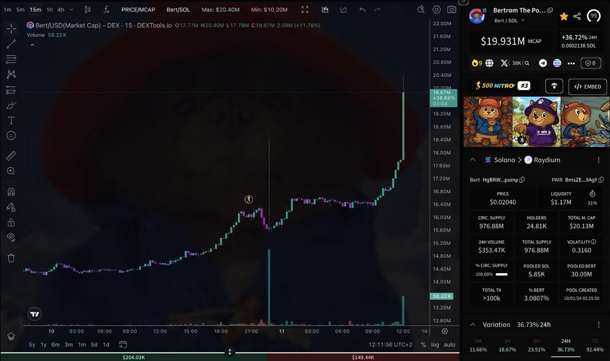Open the Solana explorer round icon
Screen dimensions: 610x361
coord(557,63)
